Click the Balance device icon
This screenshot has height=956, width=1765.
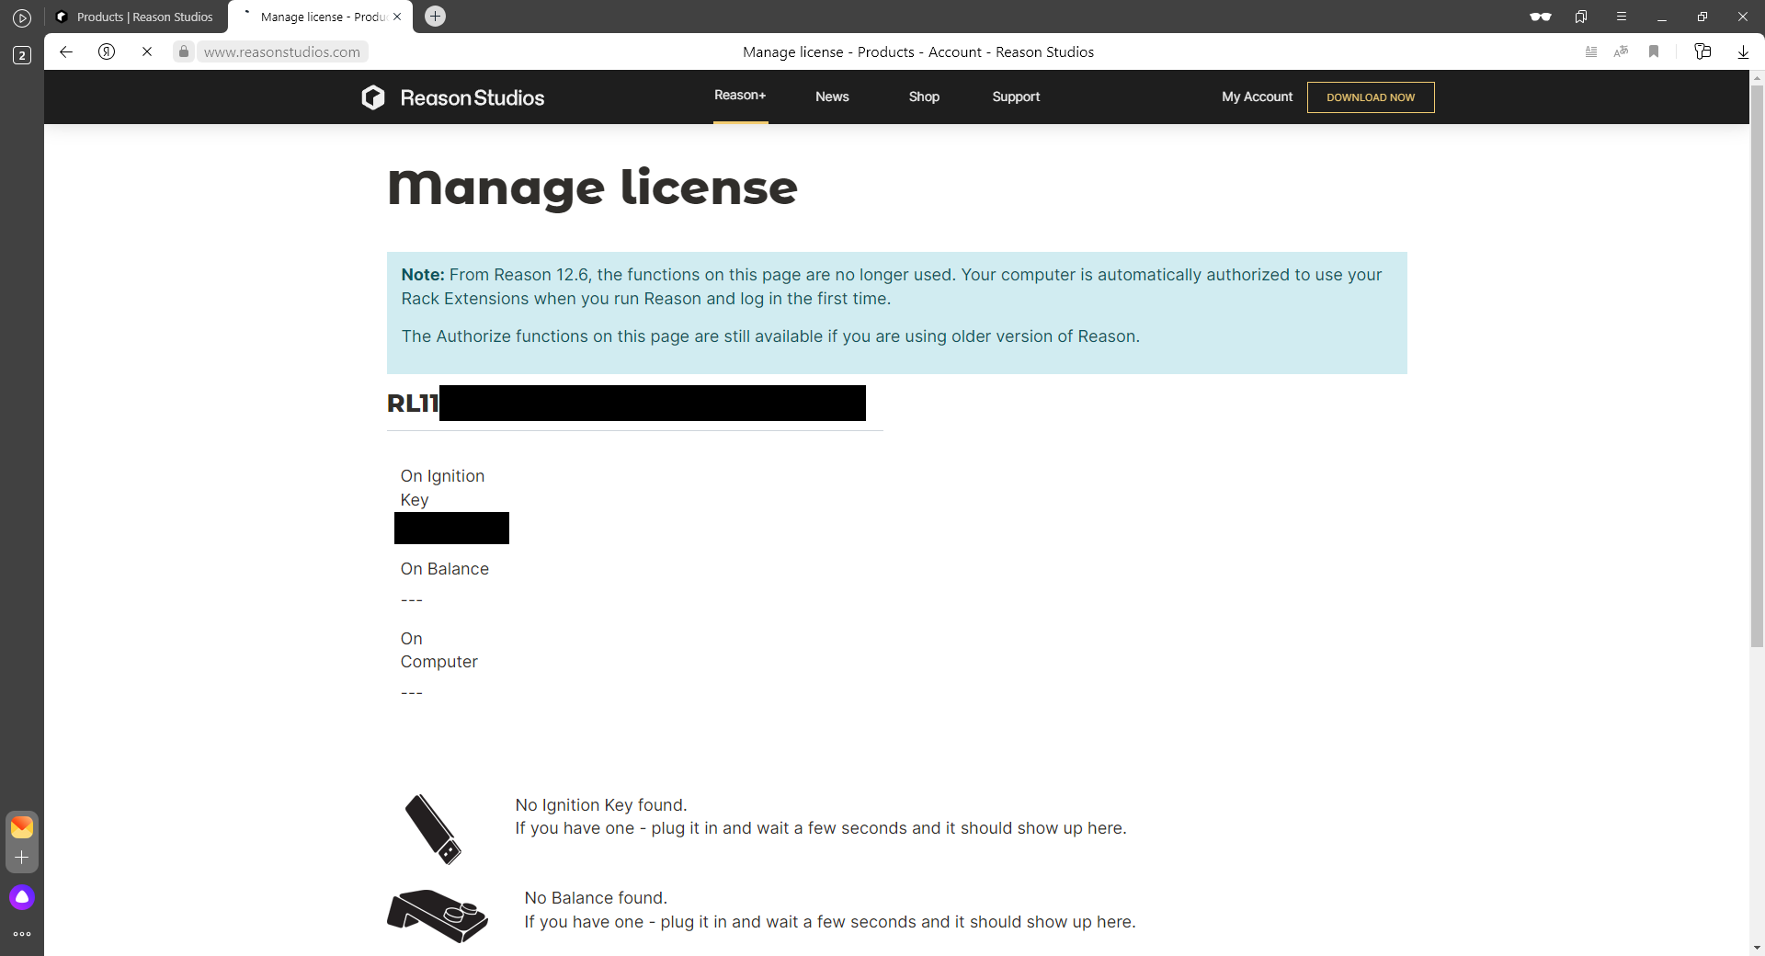point(438,916)
